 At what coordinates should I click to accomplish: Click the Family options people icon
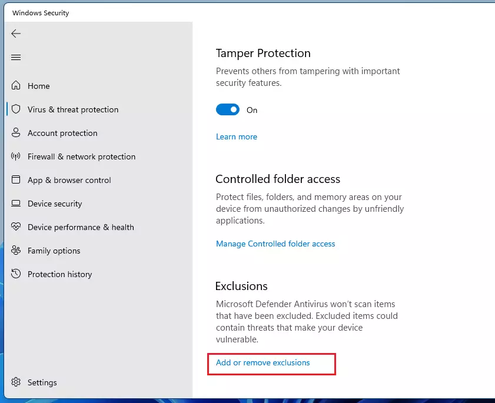[x=16, y=250]
